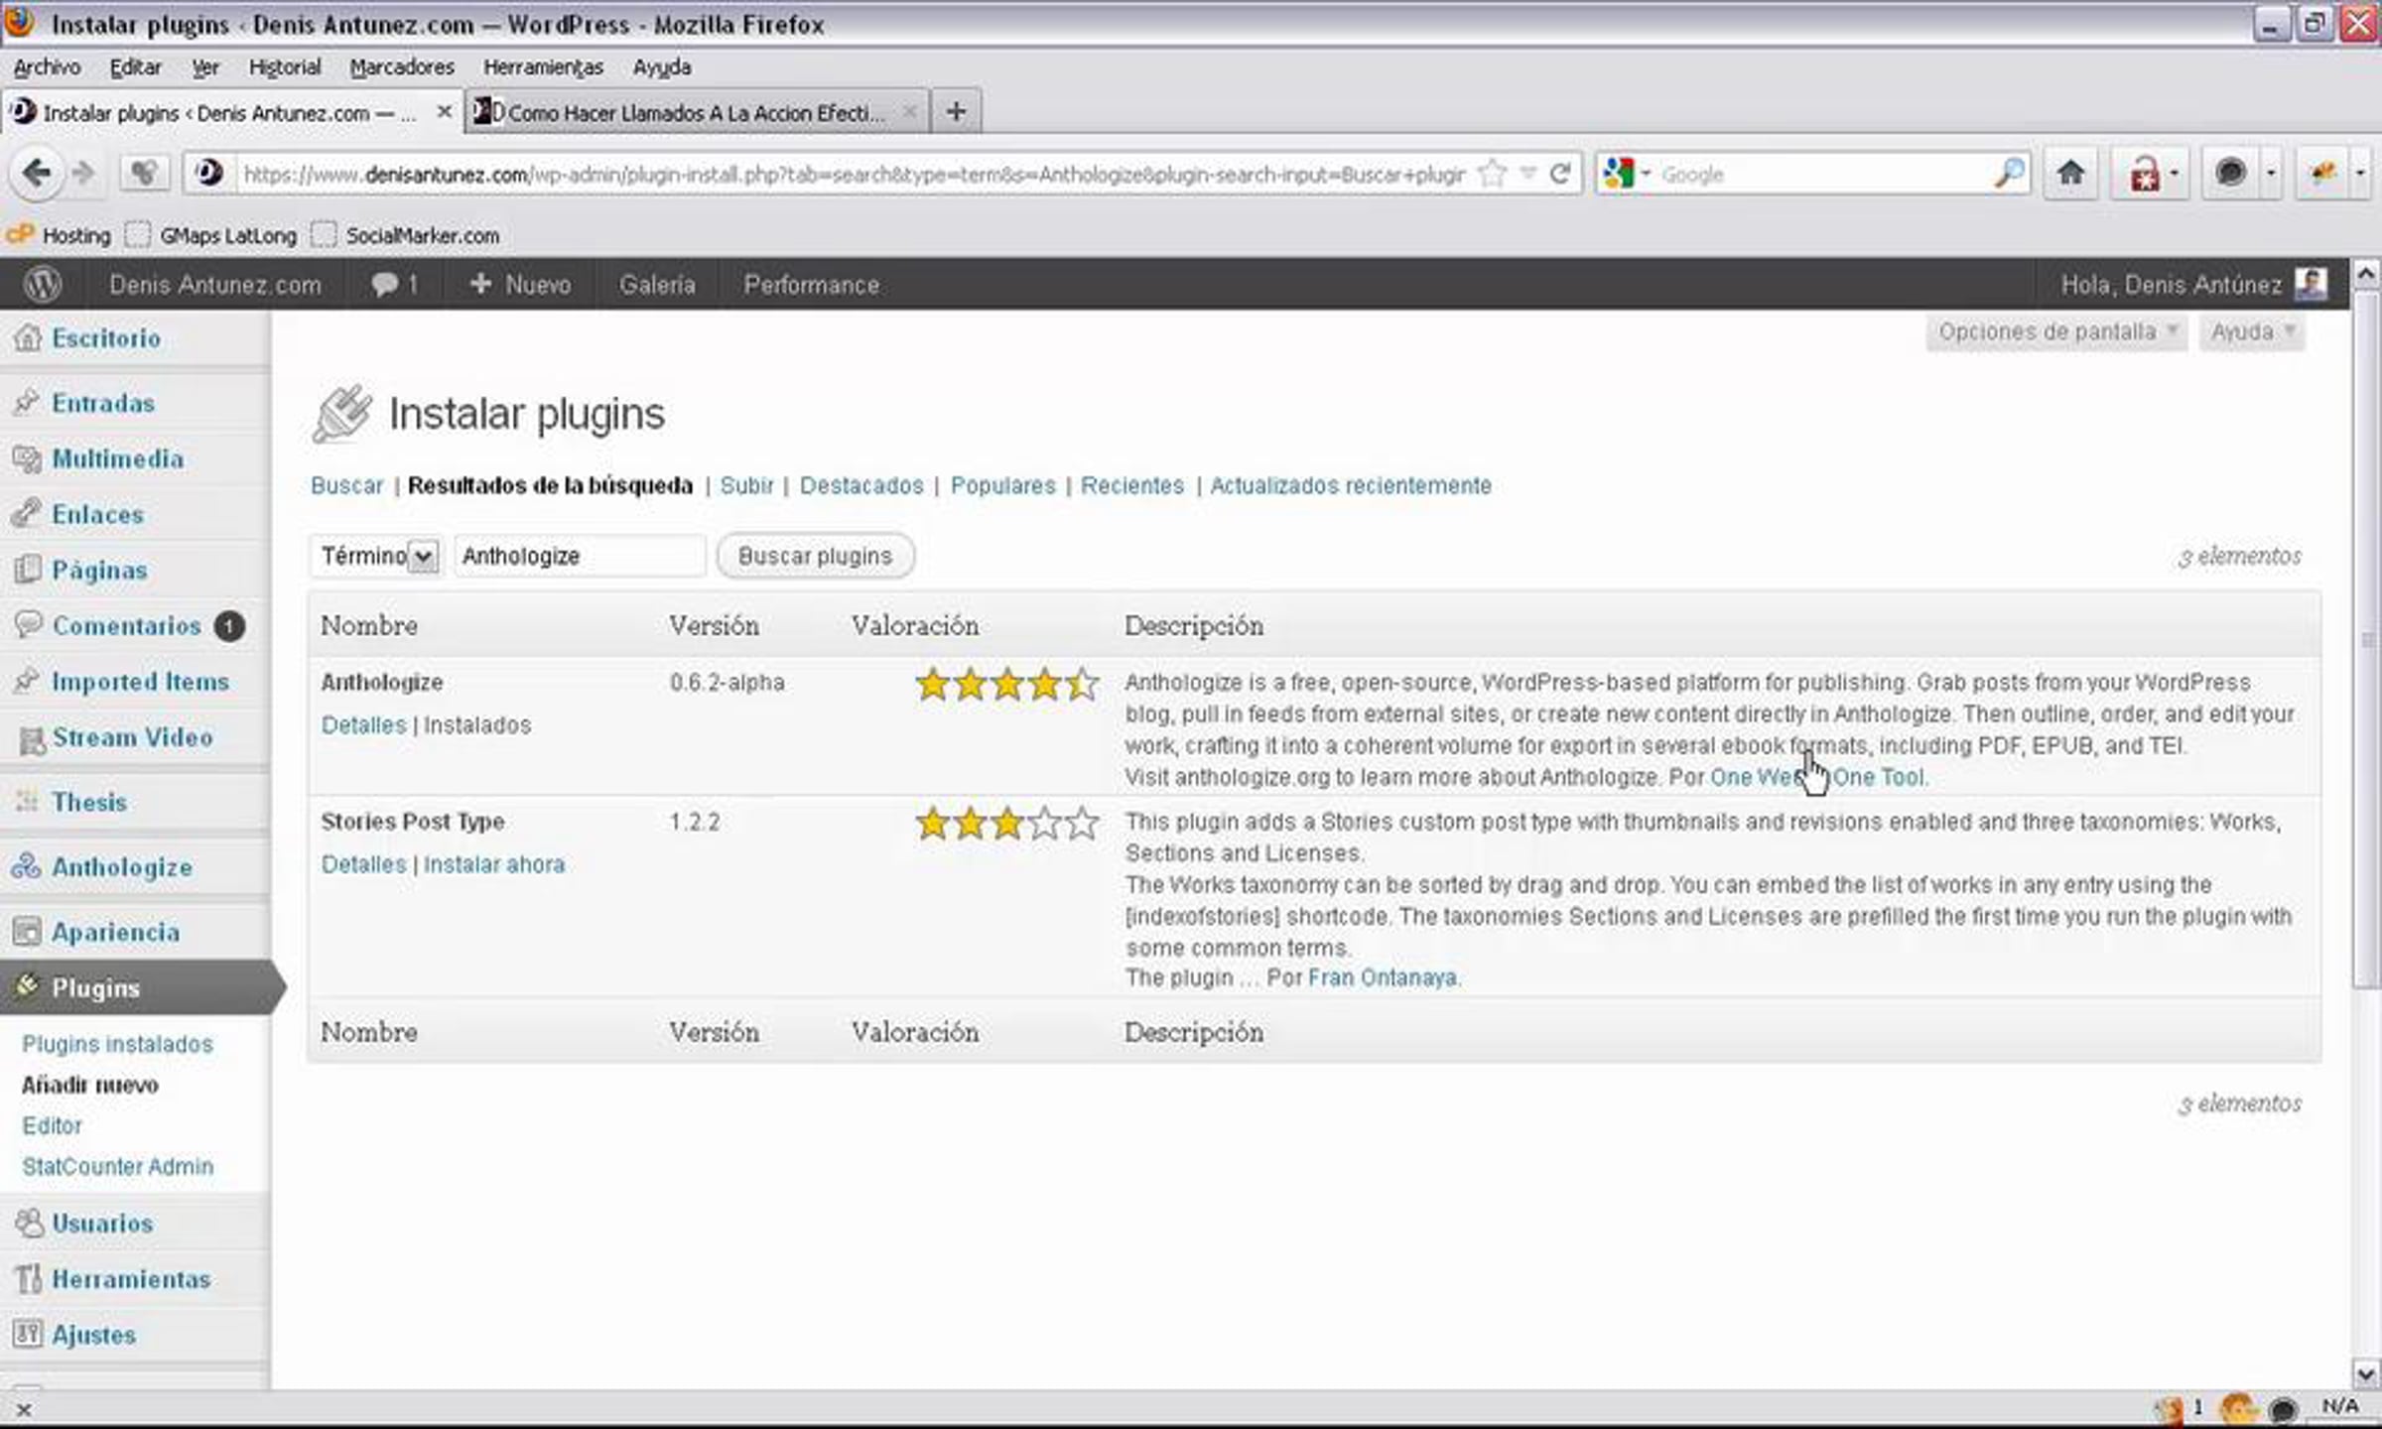Open the Marcadores menu
2382x1429 pixels.
[x=401, y=67]
